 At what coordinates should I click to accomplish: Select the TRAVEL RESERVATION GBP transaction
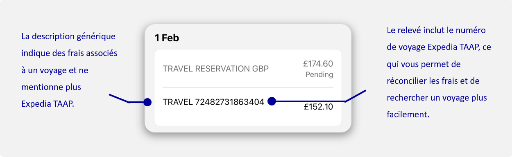pos(248,69)
